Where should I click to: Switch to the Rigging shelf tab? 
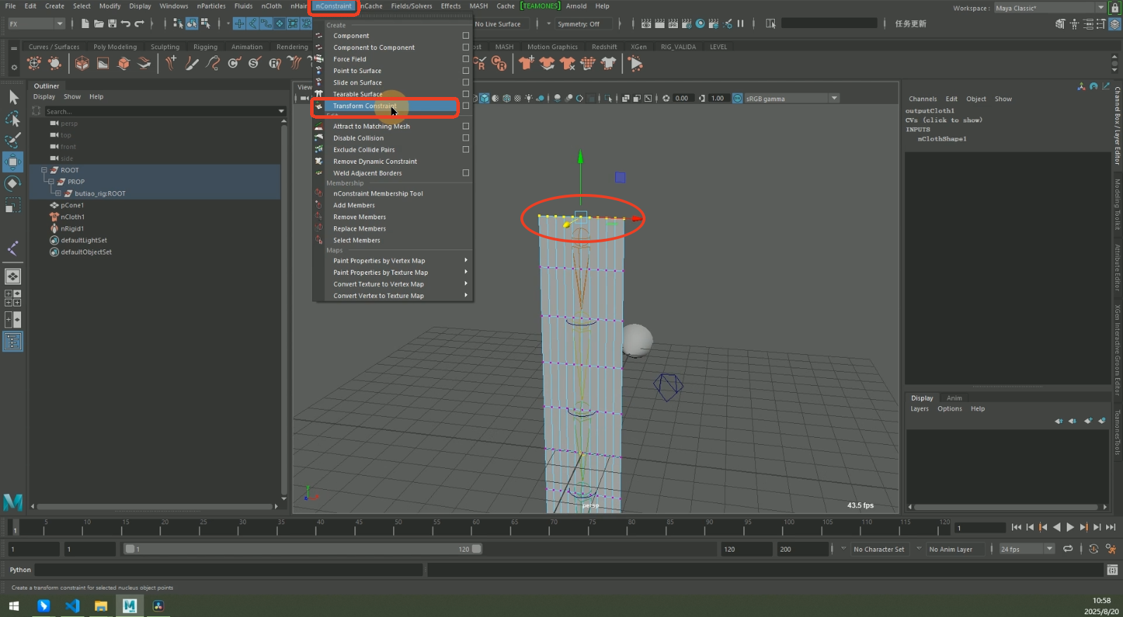coord(205,47)
